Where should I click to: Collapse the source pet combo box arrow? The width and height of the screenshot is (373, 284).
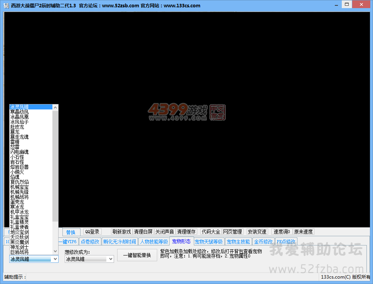[55, 259]
